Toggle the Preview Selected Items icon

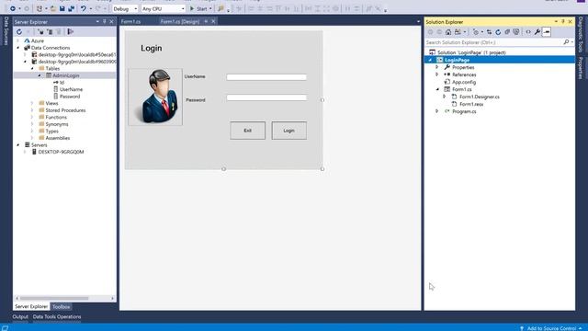click(x=547, y=32)
